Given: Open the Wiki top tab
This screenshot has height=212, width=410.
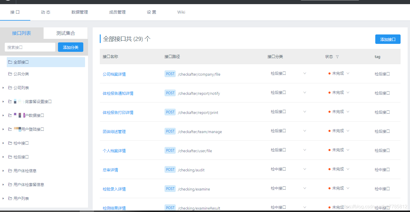Looking at the screenshot, I should click(181, 12).
